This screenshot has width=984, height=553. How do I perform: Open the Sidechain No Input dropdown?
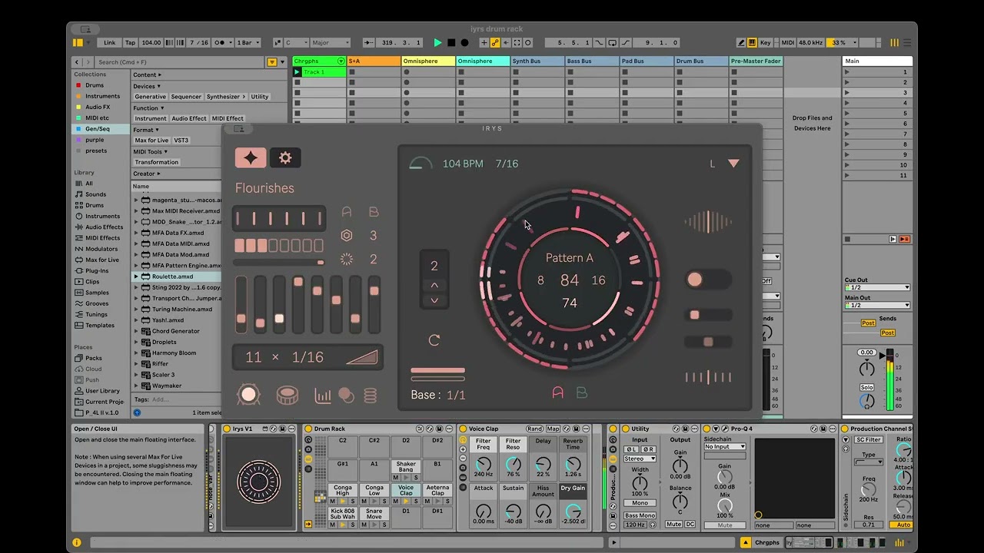point(725,446)
